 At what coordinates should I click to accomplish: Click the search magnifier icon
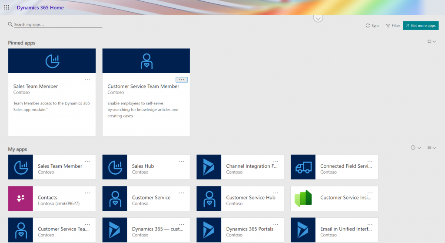coord(10,24)
